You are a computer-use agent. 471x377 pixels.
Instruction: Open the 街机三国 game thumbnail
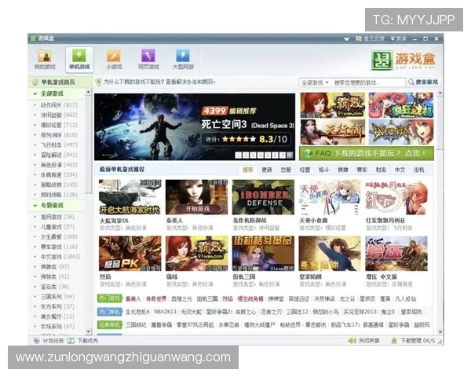(263, 253)
